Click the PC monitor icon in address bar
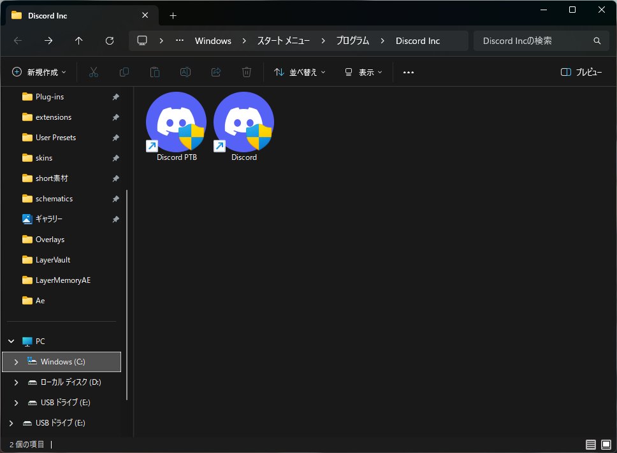The height and width of the screenshot is (453, 617). pos(142,41)
